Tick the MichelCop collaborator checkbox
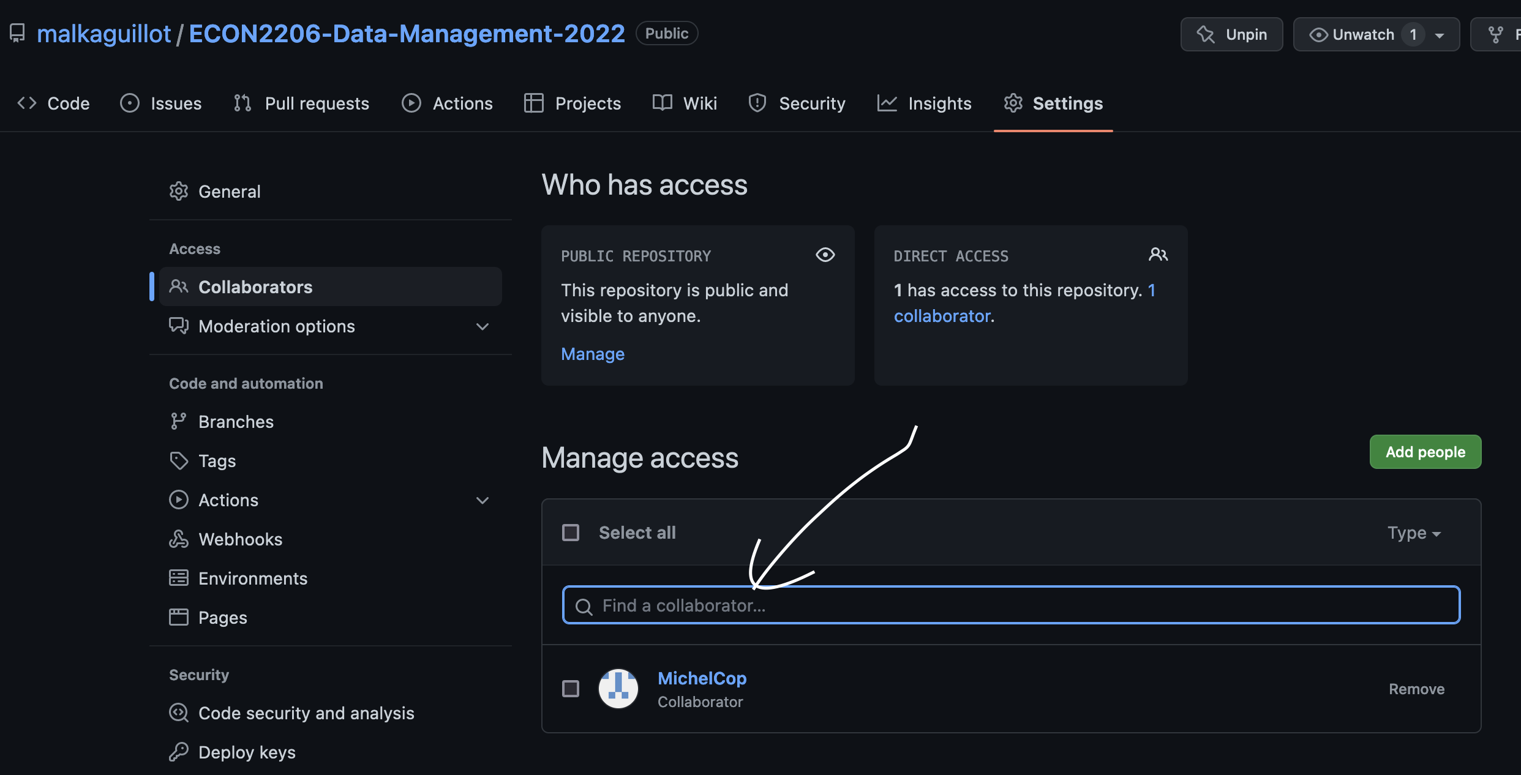 [x=571, y=689]
